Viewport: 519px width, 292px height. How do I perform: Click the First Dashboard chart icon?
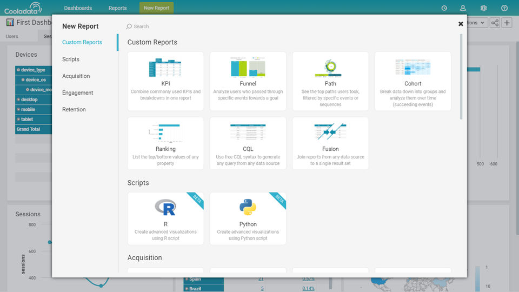click(10, 23)
